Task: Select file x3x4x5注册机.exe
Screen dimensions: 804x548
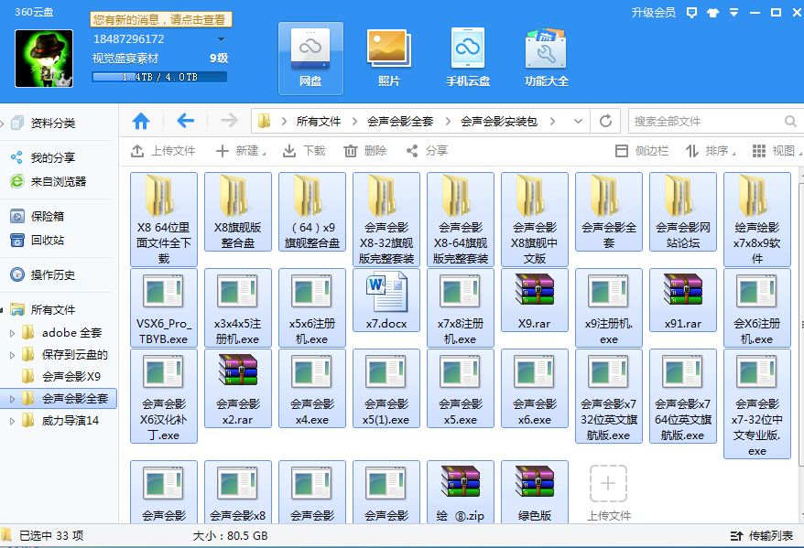Action: (x=238, y=307)
